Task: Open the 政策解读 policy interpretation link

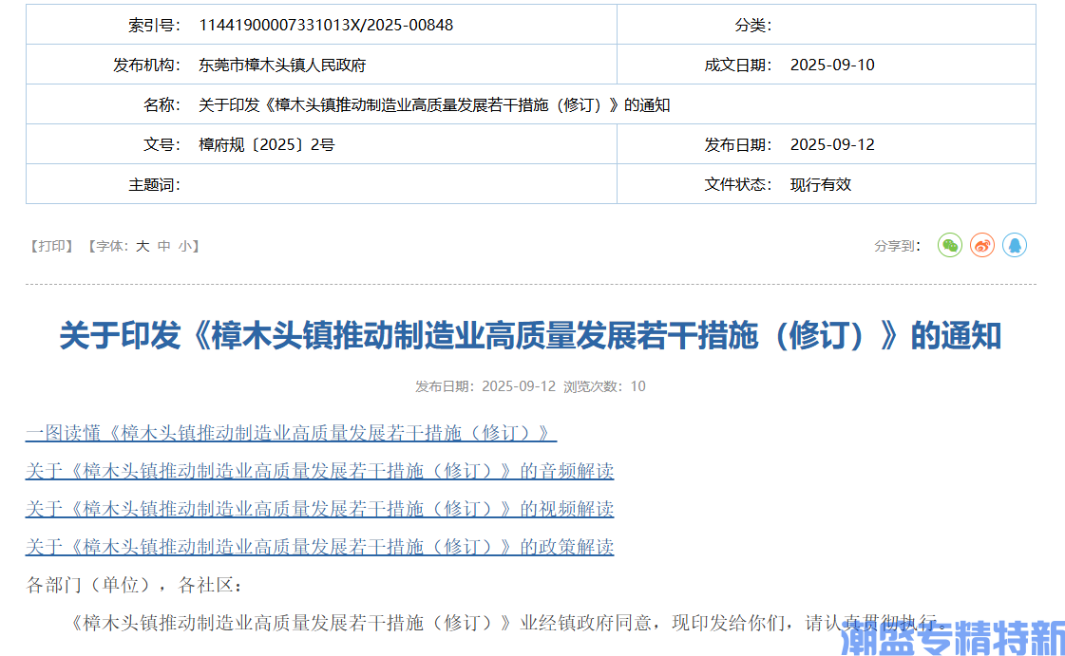Action: click(x=319, y=547)
